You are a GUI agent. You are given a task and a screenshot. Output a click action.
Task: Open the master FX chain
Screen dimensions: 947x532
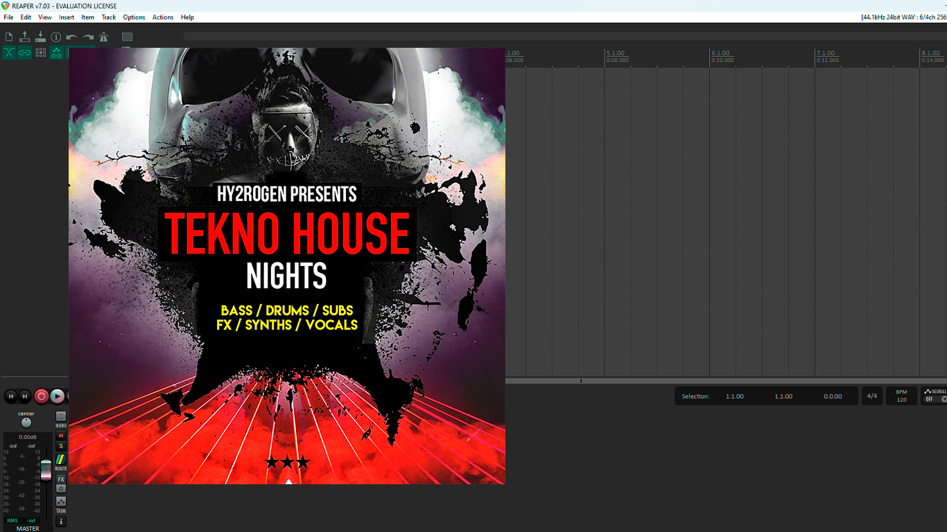(61, 479)
